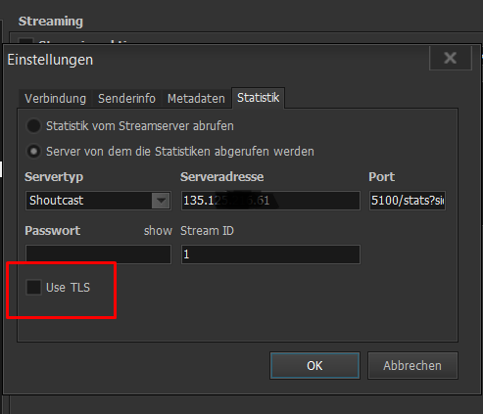Close the Einstellungen dialog with the X
Viewport: 483px width, 414px height.
click(x=451, y=58)
